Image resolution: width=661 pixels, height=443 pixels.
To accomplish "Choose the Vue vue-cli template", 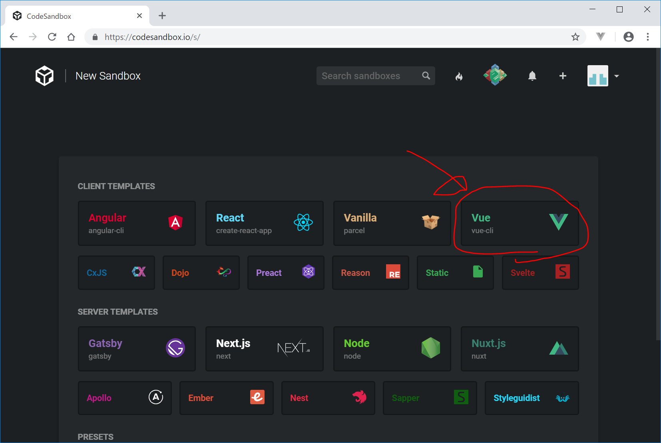I will [520, 223].
